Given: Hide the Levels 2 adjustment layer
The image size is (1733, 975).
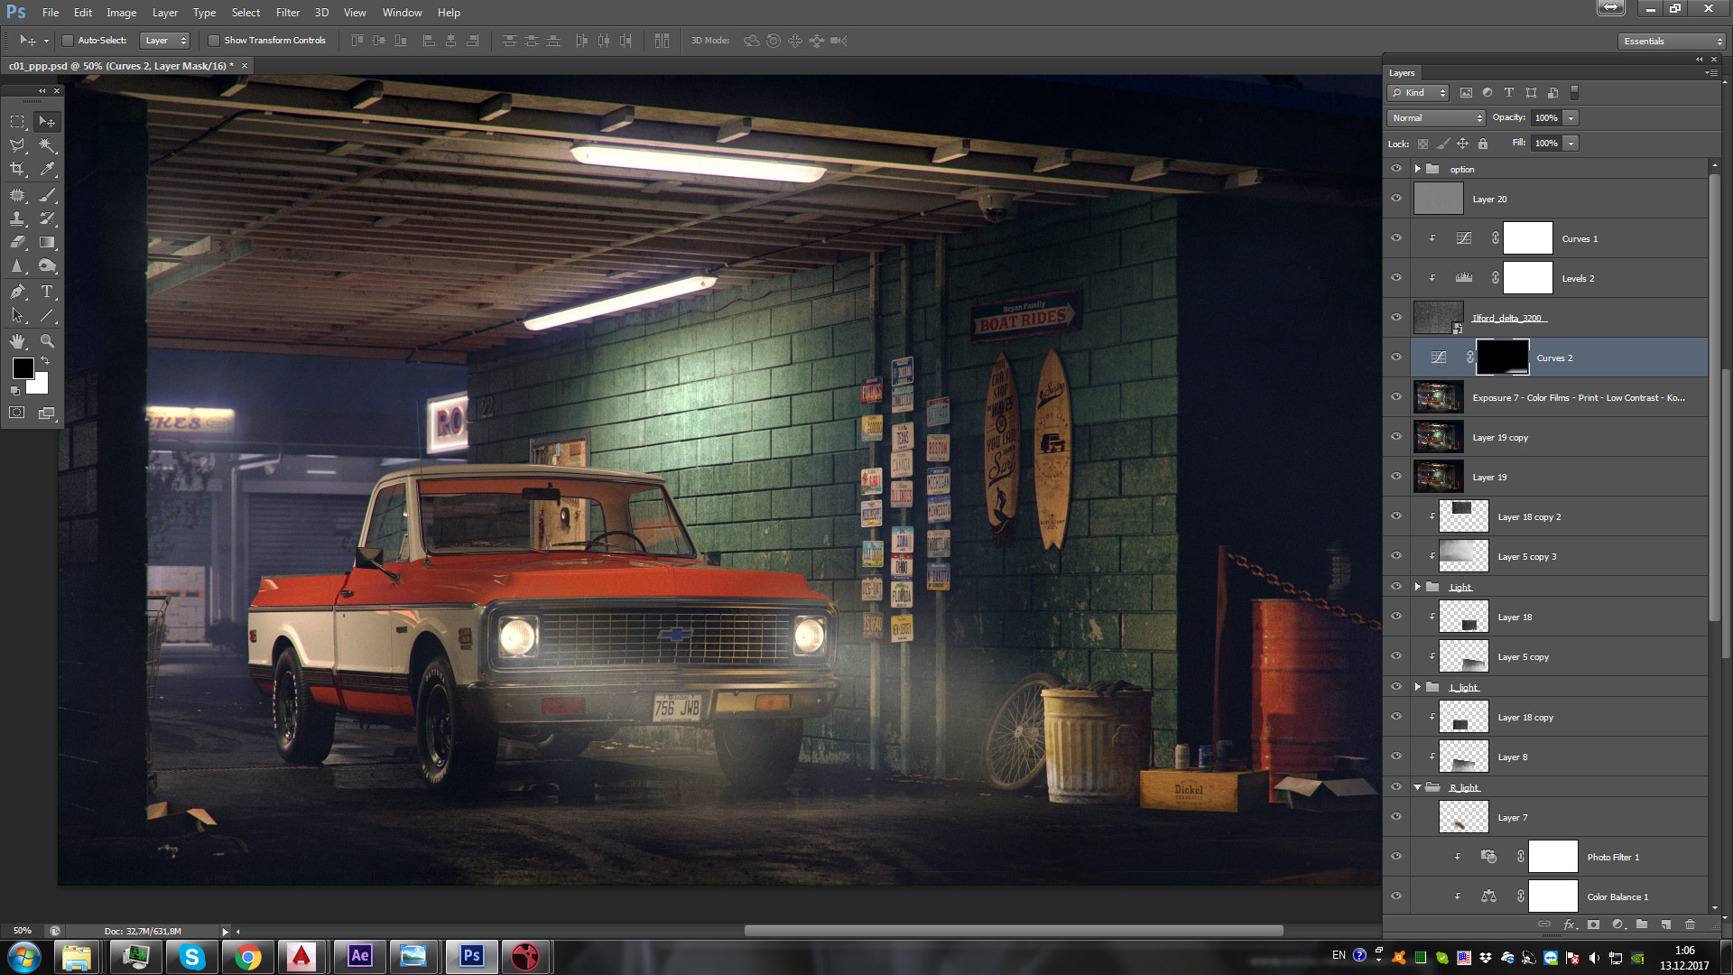Looking at the screenshot, I should pyautogui.click(x=1396, y=278).
